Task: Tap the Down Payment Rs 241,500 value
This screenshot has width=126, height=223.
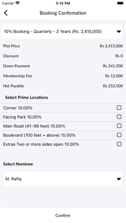Action: pos(113,66)
